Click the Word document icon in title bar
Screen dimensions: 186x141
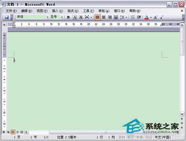pyautogui.click(x=4, y=4)
